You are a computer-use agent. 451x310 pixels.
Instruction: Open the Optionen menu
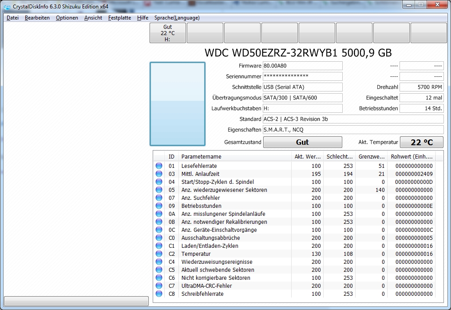tap(67, 18)
